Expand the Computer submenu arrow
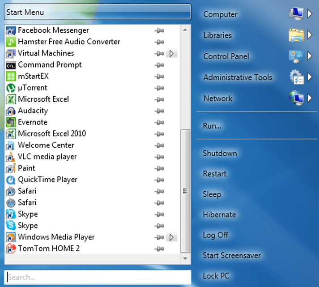The image size is (319, 287). (310, 14)
